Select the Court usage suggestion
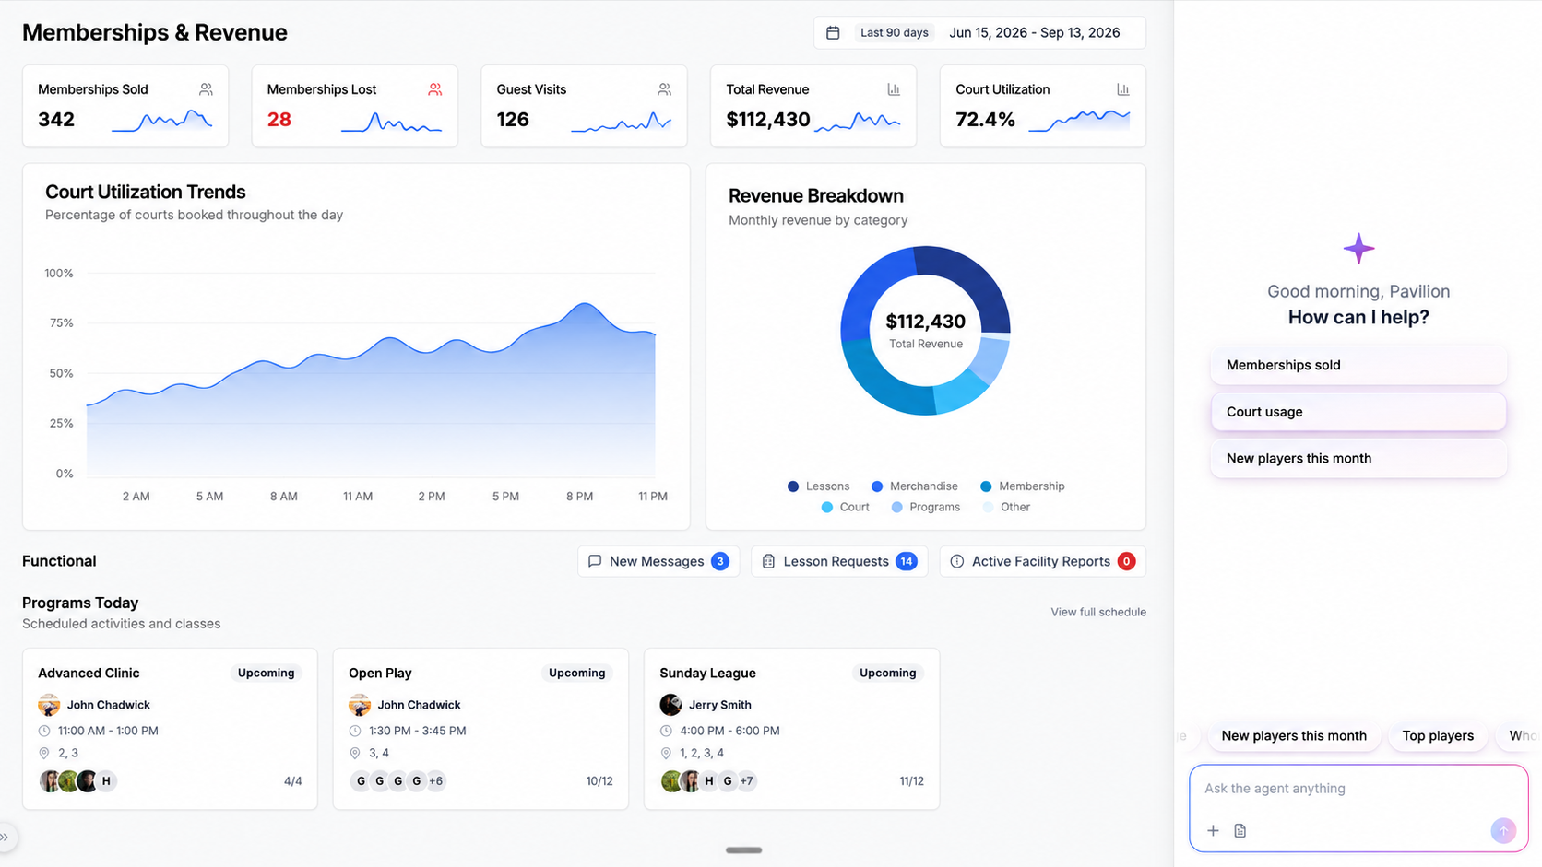 pyautogui.click(x=1358, y=412)
